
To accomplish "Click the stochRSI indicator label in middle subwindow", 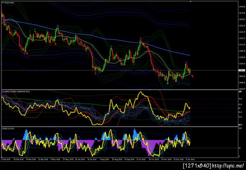I will [x=16, y=91].
